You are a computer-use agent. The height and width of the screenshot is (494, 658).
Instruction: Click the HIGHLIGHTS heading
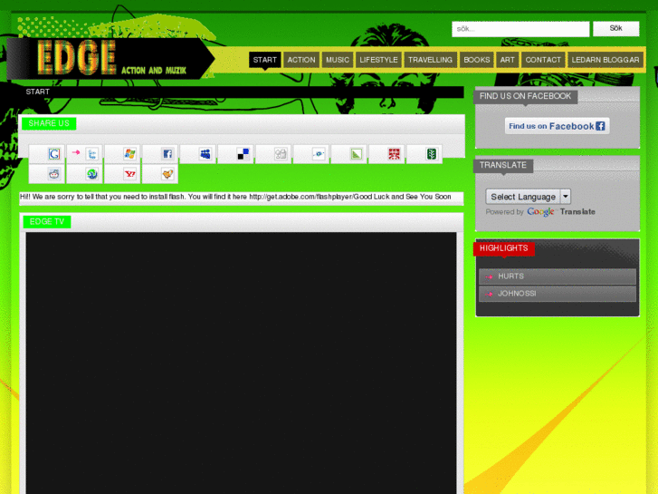(x=503, y=248)
